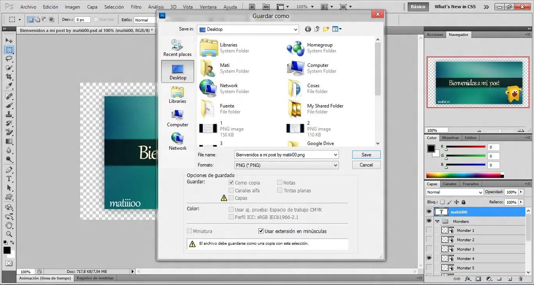The image size is (534, 285).
Task: Select the Gradient tool
Action: coord(9,142)
